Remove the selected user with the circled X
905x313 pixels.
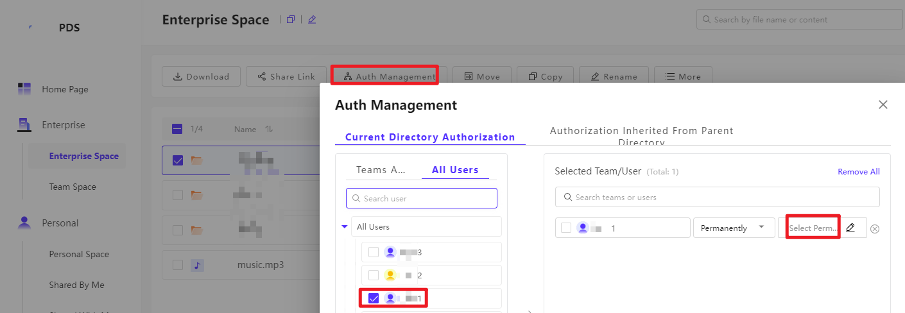click(875, 229)
